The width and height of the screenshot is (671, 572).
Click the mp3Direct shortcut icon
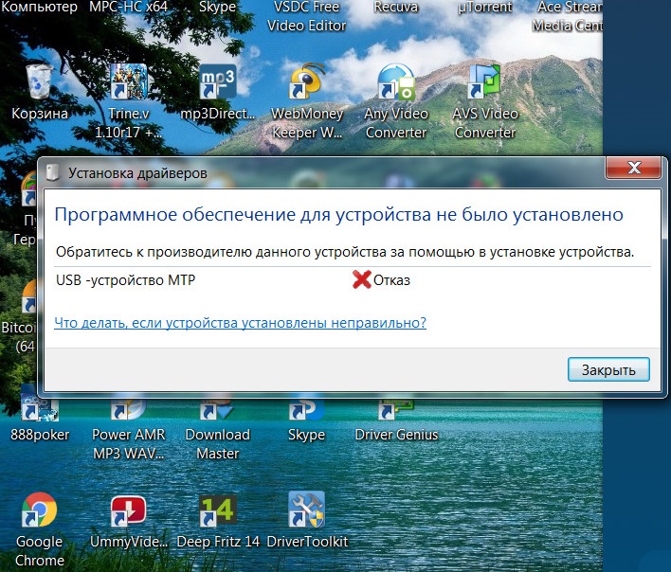(x=218, y=85)
